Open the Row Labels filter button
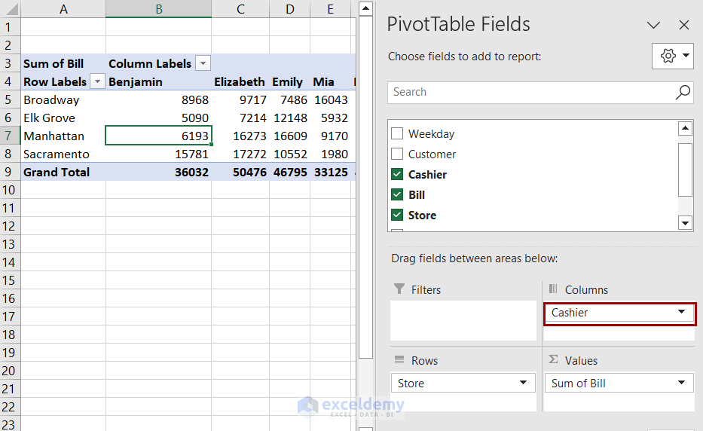This screenshot has width=703, height=431. (96, 82)
